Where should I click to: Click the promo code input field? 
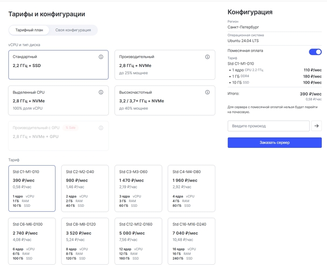(268, 126)
